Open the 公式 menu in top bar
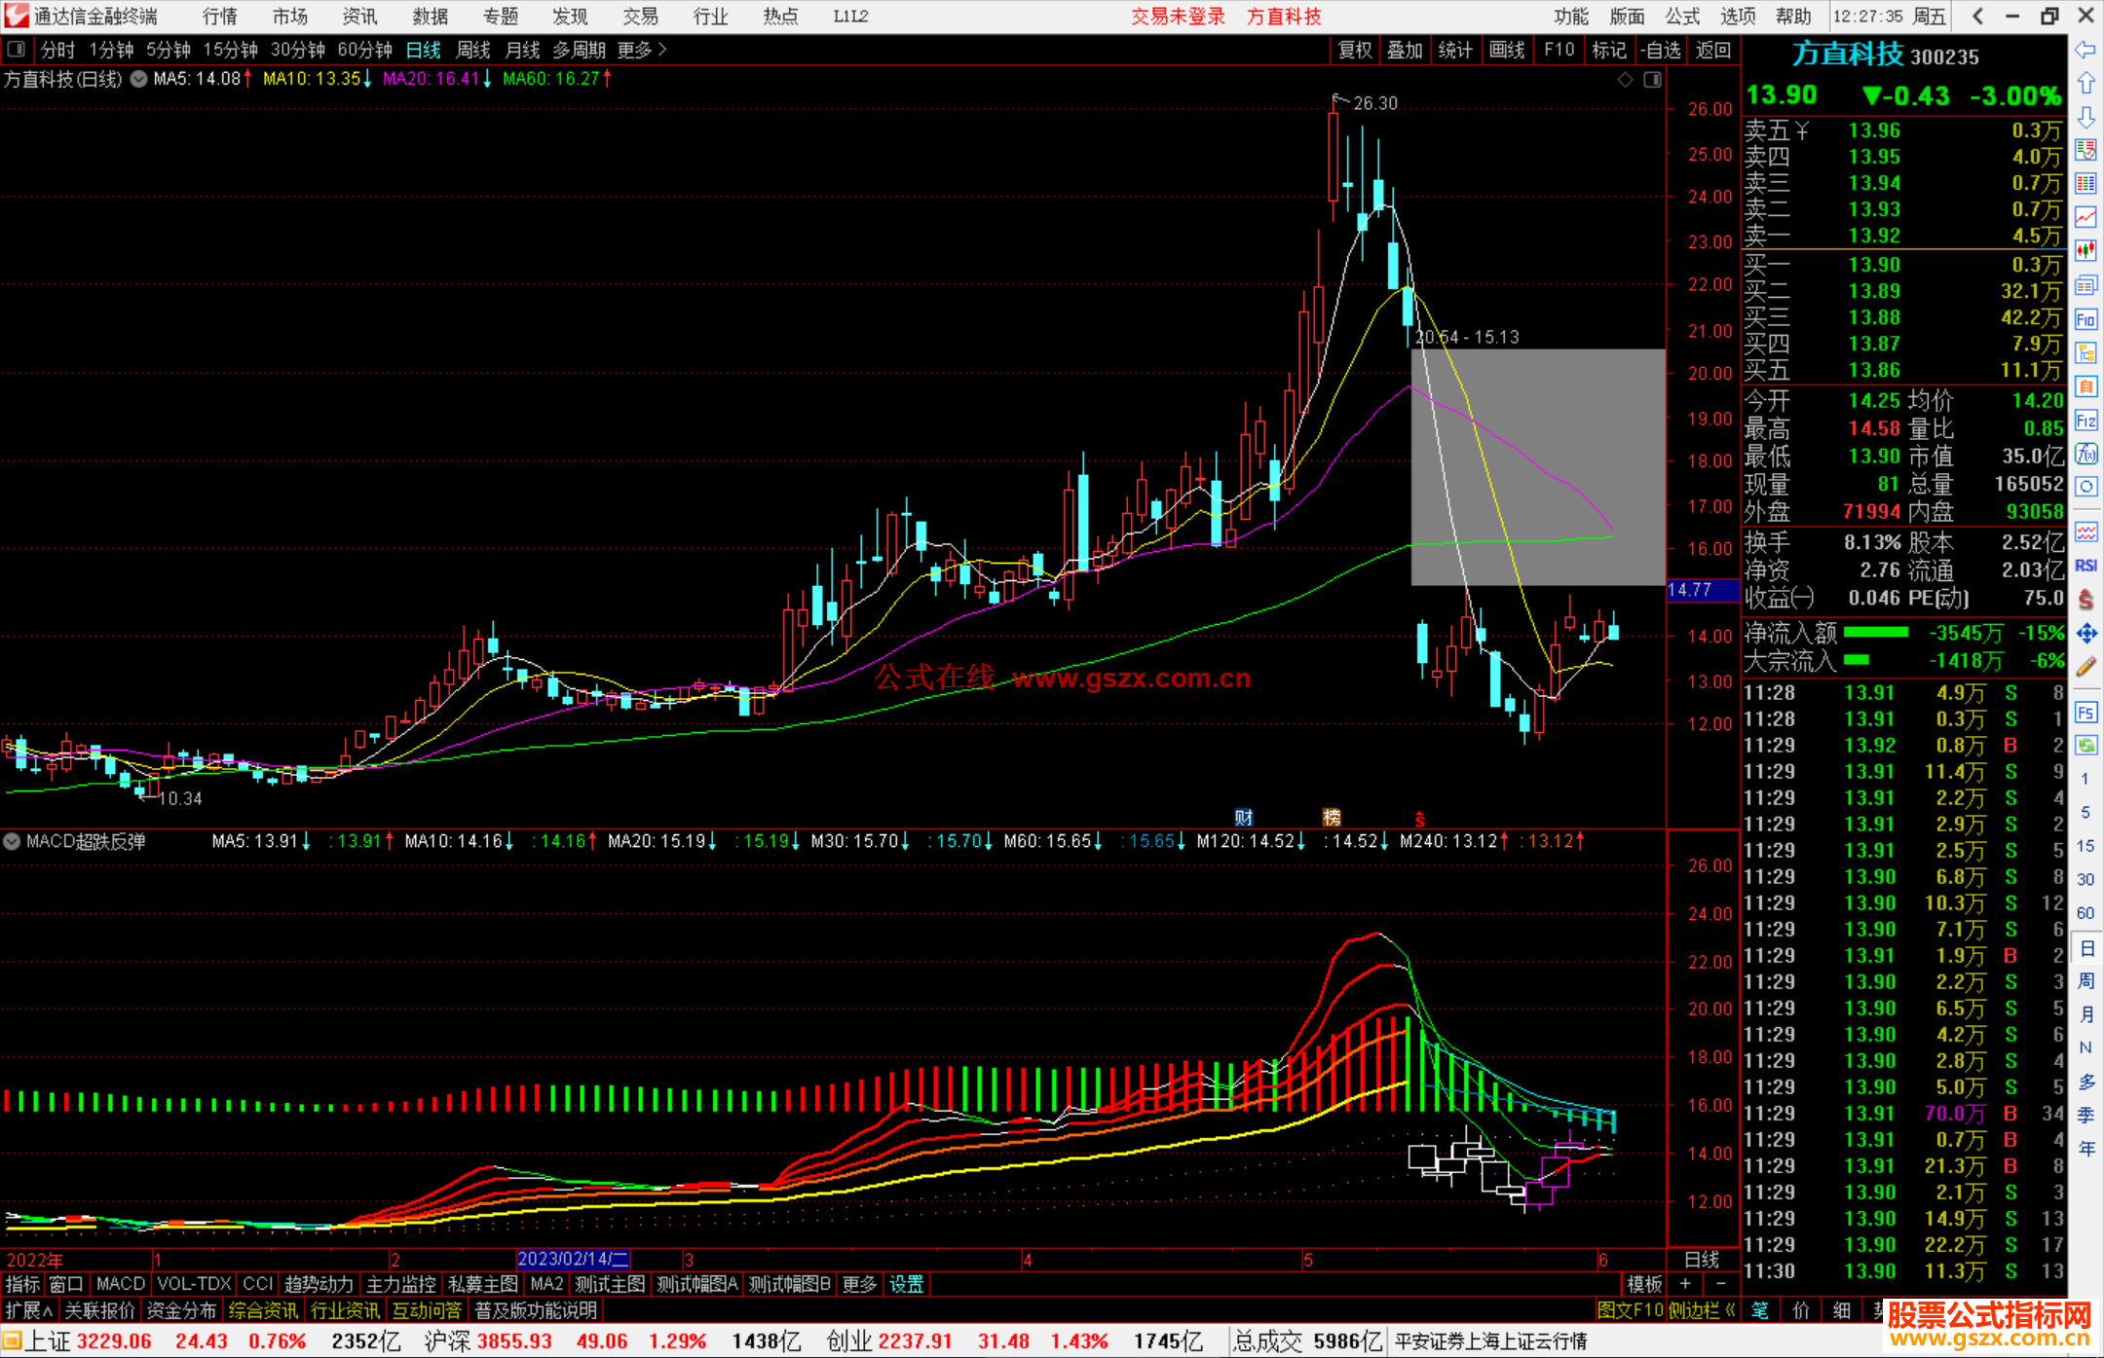 1682,17
